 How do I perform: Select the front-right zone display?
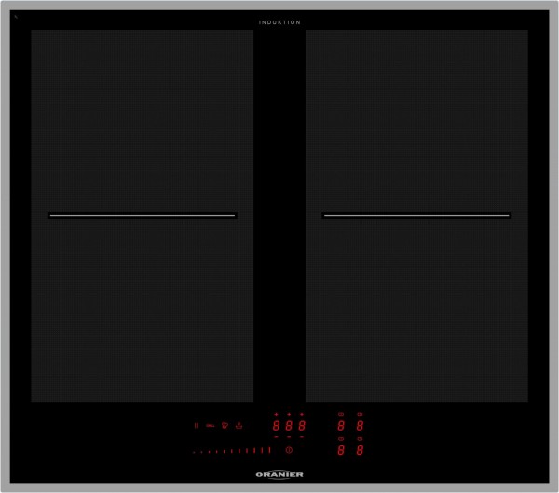[x=360, y=450]
